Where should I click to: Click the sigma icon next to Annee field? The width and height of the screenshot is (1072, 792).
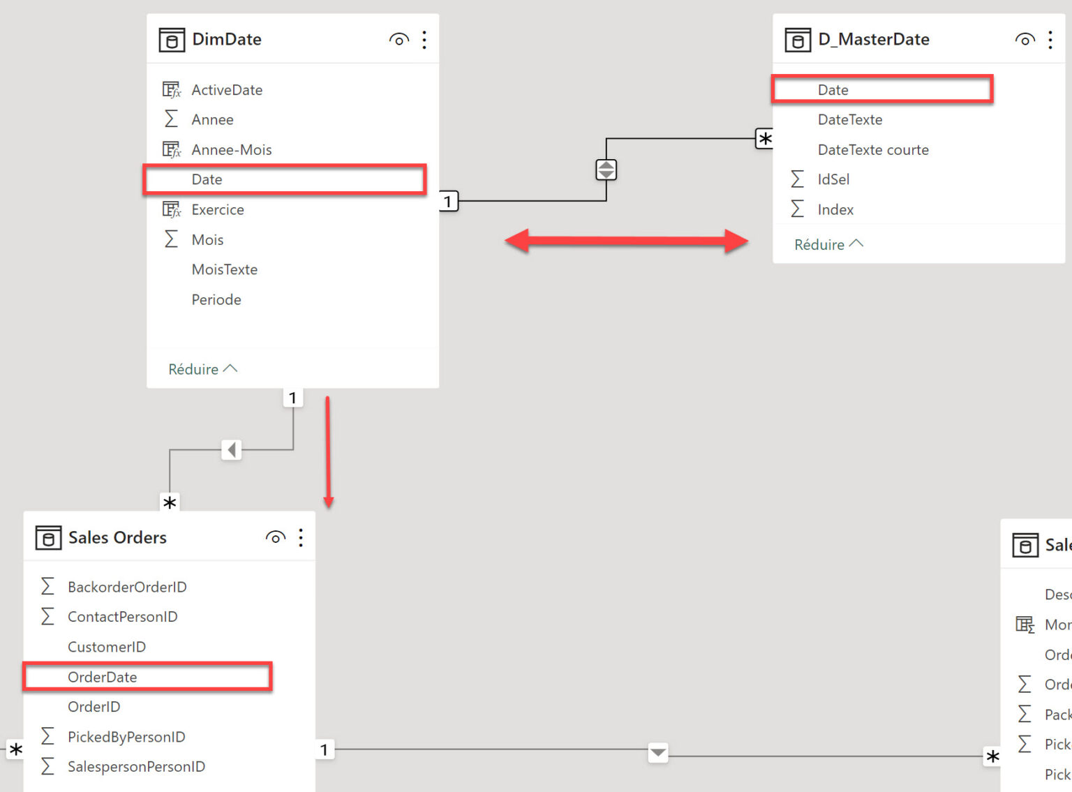pos(171,119)
